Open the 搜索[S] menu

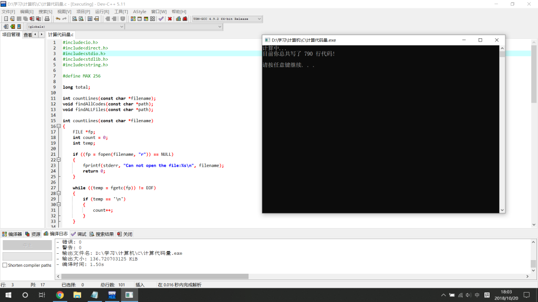click(x=45, y=12)
